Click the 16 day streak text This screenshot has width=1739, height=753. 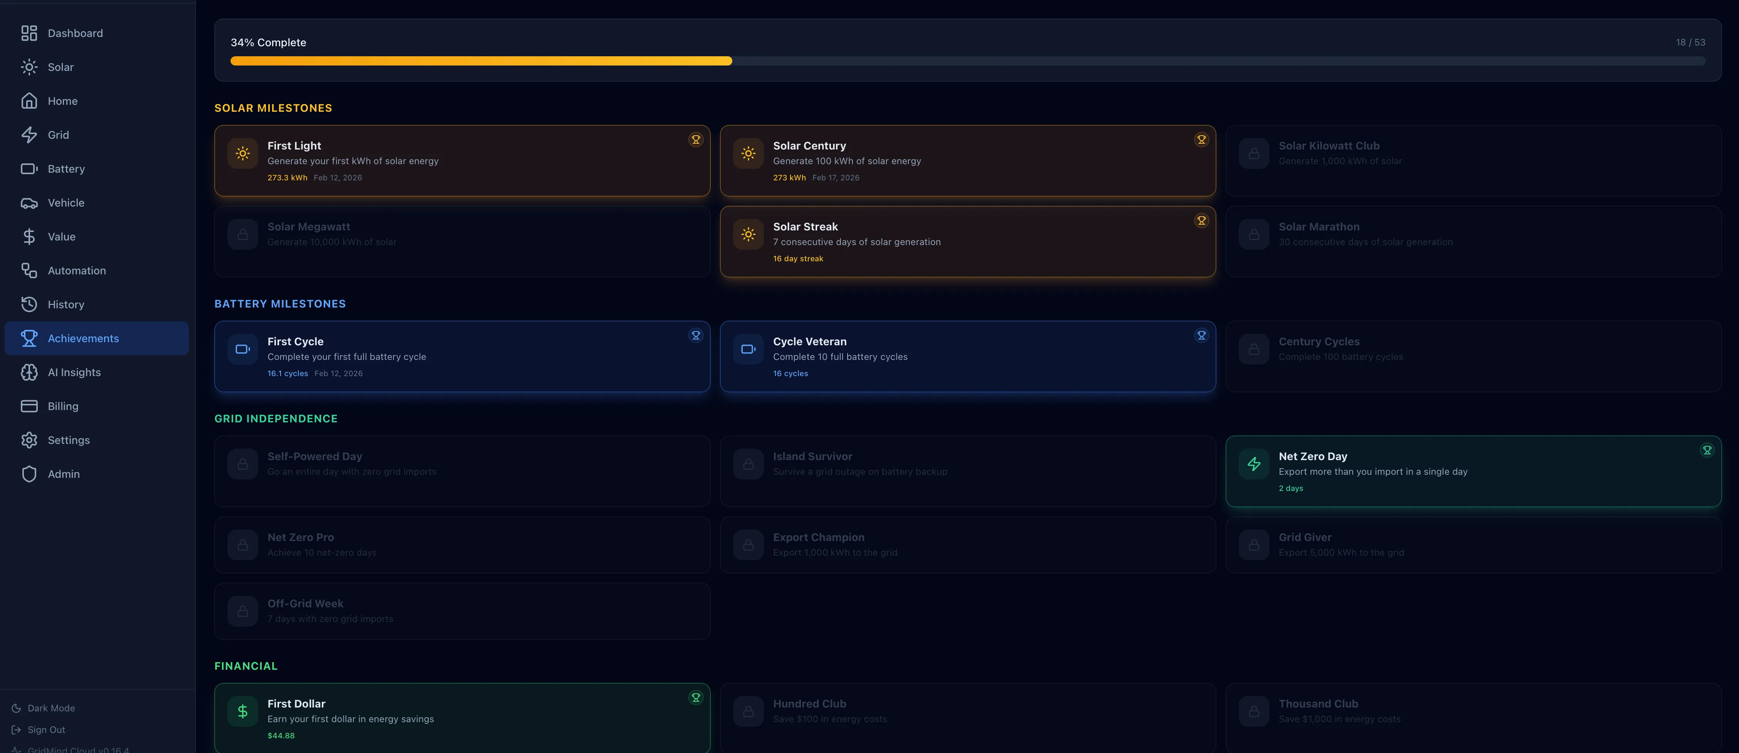click(x=798, y=259)
